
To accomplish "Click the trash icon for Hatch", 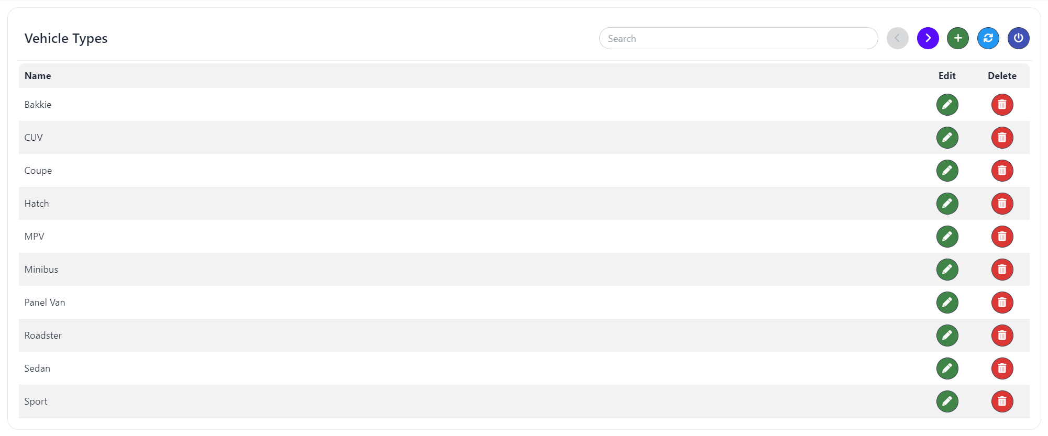I will pos(1002,204).
